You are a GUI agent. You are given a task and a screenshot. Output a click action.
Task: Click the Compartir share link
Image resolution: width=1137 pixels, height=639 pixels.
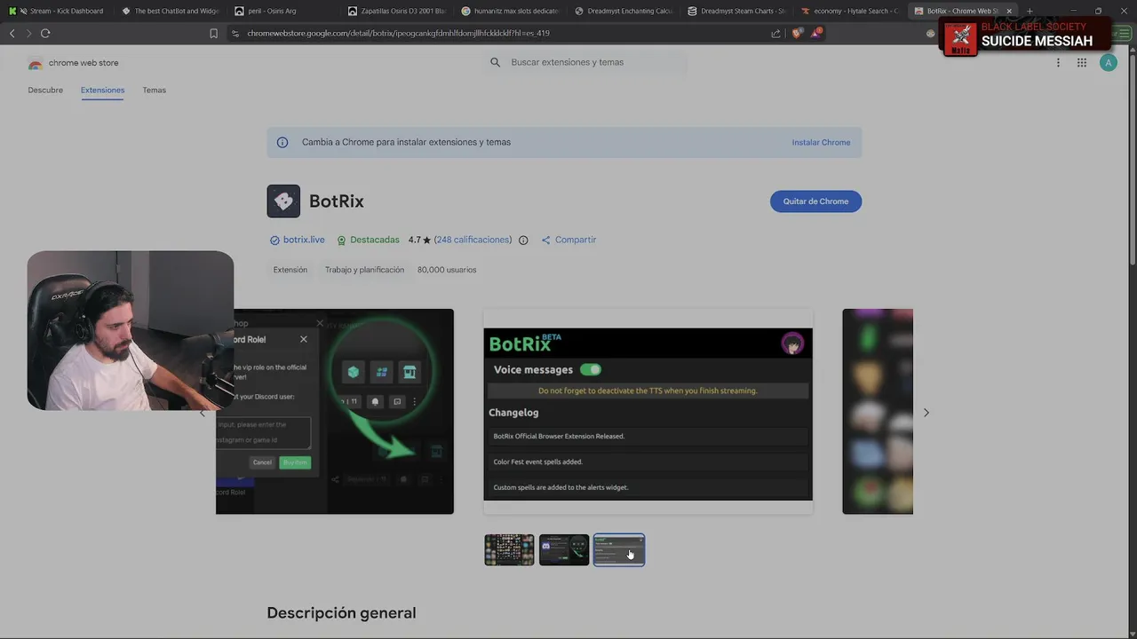[568, 240]
